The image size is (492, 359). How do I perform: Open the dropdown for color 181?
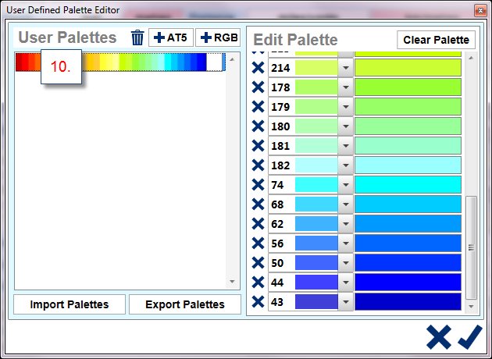(346, 146)
